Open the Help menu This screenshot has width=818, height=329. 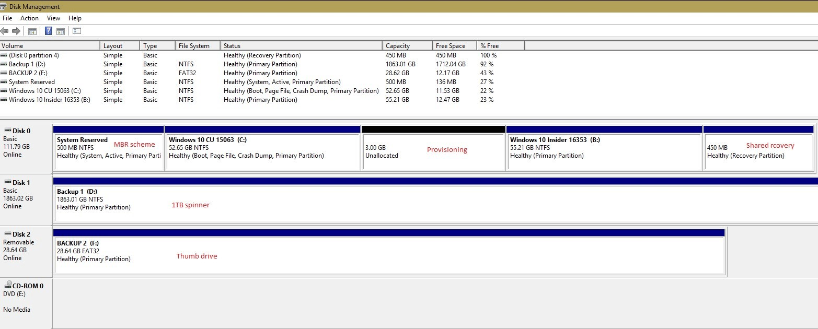click(x=75, y=18)
